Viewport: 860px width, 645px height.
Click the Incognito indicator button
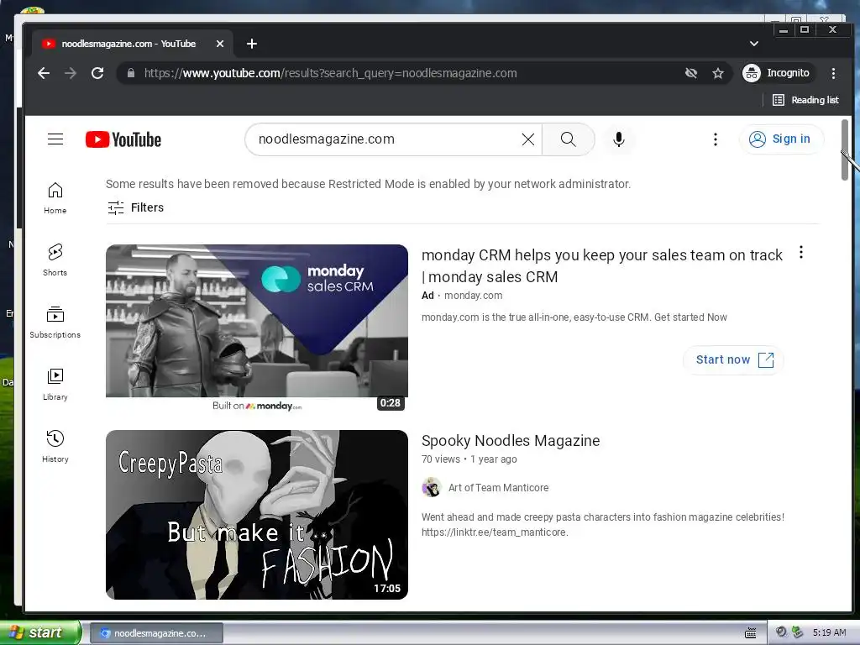777,73
